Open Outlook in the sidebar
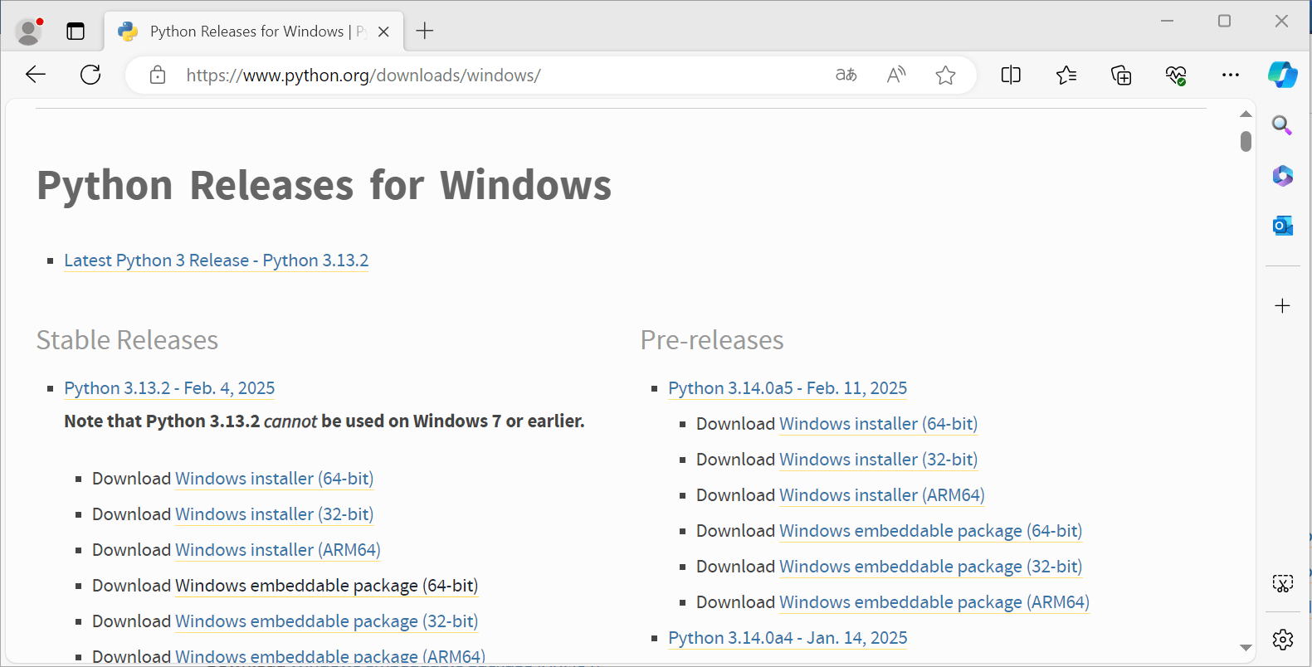This screenshot has height=667, width=1312. click(x=1282, y=226)
